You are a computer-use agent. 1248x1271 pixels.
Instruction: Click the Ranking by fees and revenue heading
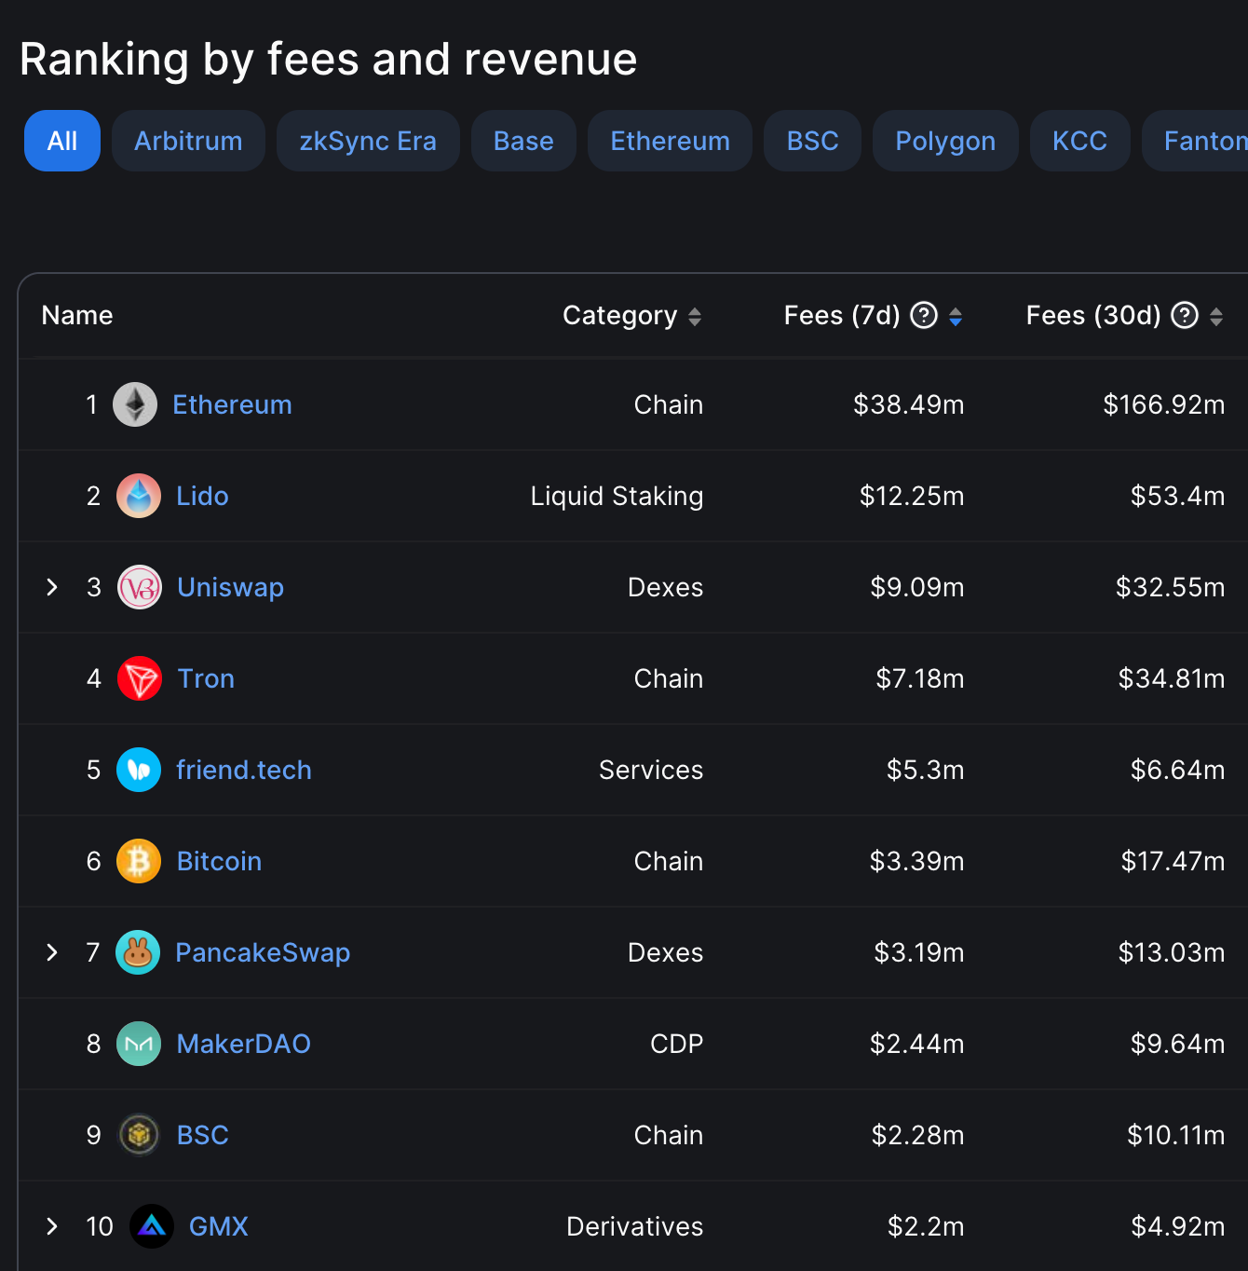pyautogui.click(x=329, y=61)
